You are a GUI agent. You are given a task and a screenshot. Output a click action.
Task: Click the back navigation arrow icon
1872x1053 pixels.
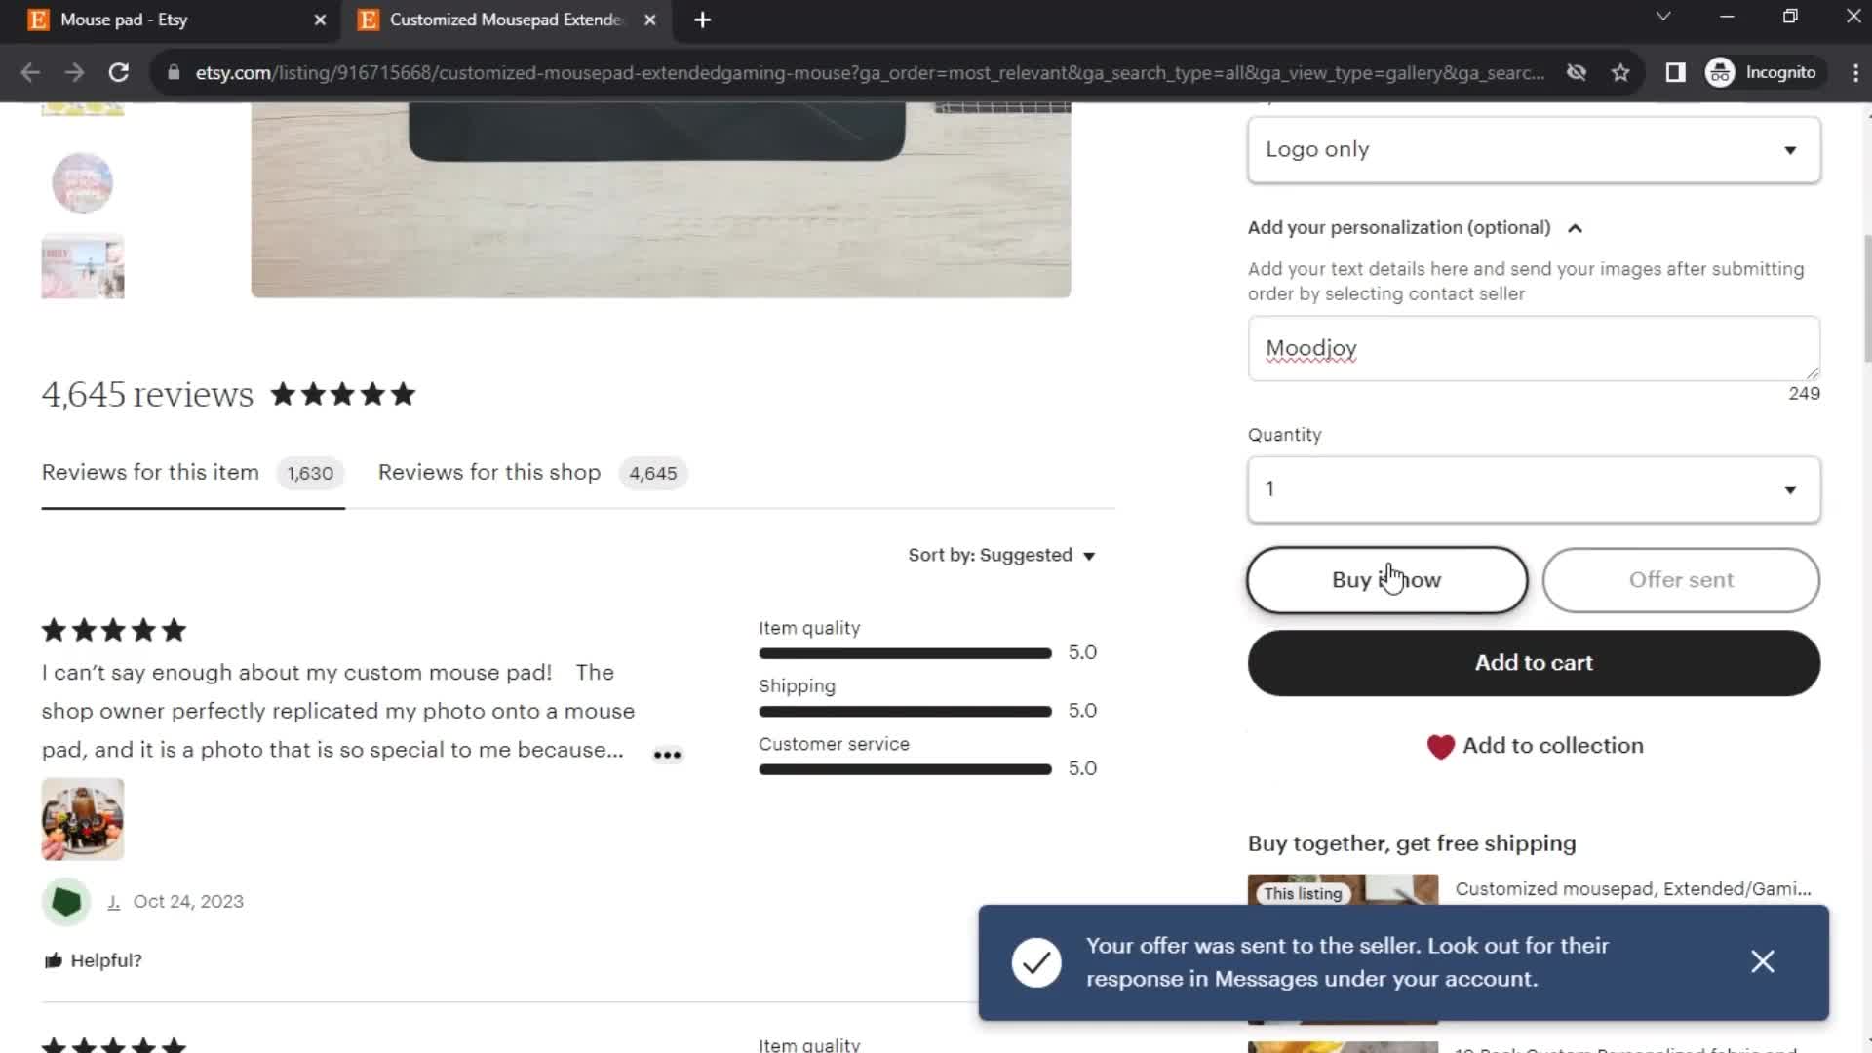31,72
